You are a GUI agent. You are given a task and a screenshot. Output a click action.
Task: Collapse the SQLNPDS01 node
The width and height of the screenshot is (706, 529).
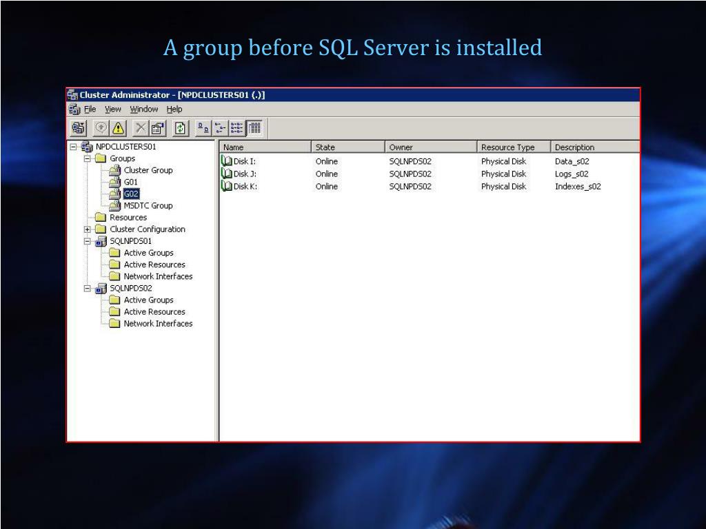pyautogui.click(x=88, y=241)
